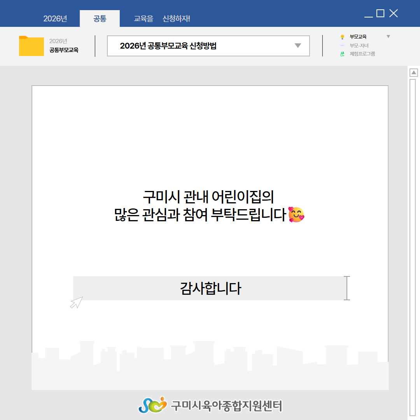This screenshot has height=420, width=420.
Task: Open the 2026년 공통부모교육 신청방법 dropdown arrow
Action: click(x=297, y=46)
